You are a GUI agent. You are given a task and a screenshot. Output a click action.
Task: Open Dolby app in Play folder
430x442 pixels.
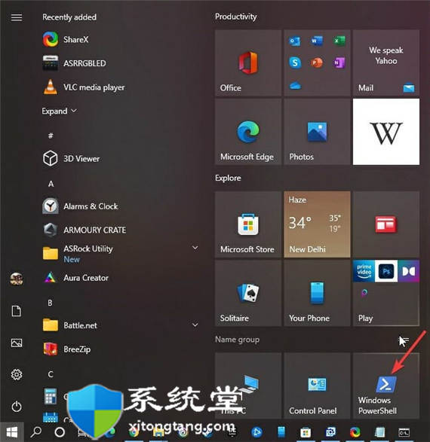(x=408, y=271)
